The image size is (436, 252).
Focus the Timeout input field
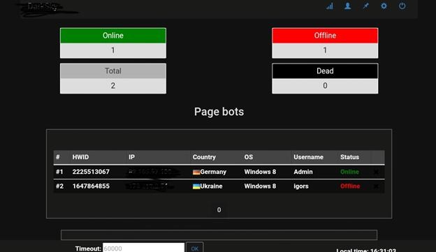(143, 248)
